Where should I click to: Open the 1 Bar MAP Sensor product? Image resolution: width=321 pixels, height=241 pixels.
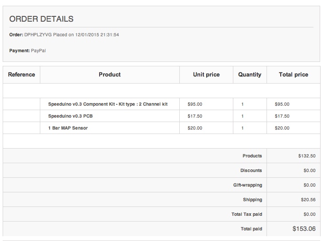pyautogui.click(x=68, y=128)
